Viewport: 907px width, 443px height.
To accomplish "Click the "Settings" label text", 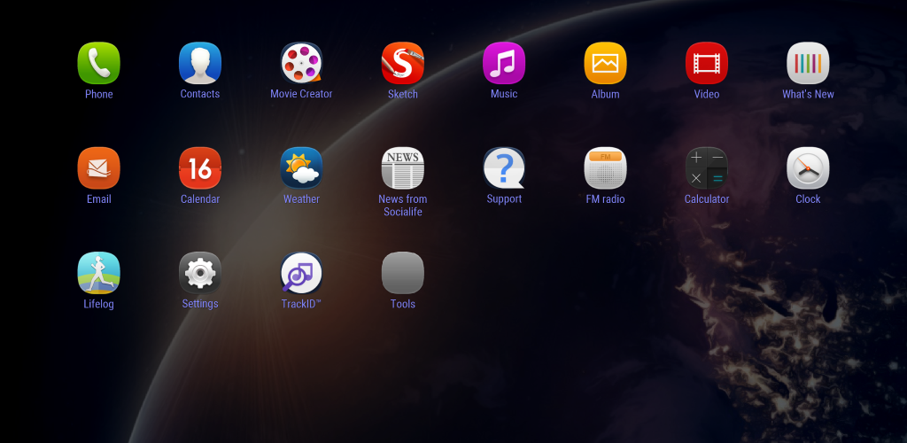I will [x=200, y=304].
